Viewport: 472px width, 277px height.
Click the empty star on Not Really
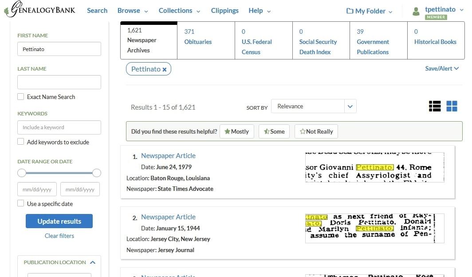303,131
